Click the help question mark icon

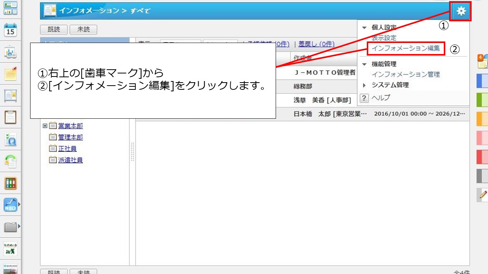pos(364,98)
